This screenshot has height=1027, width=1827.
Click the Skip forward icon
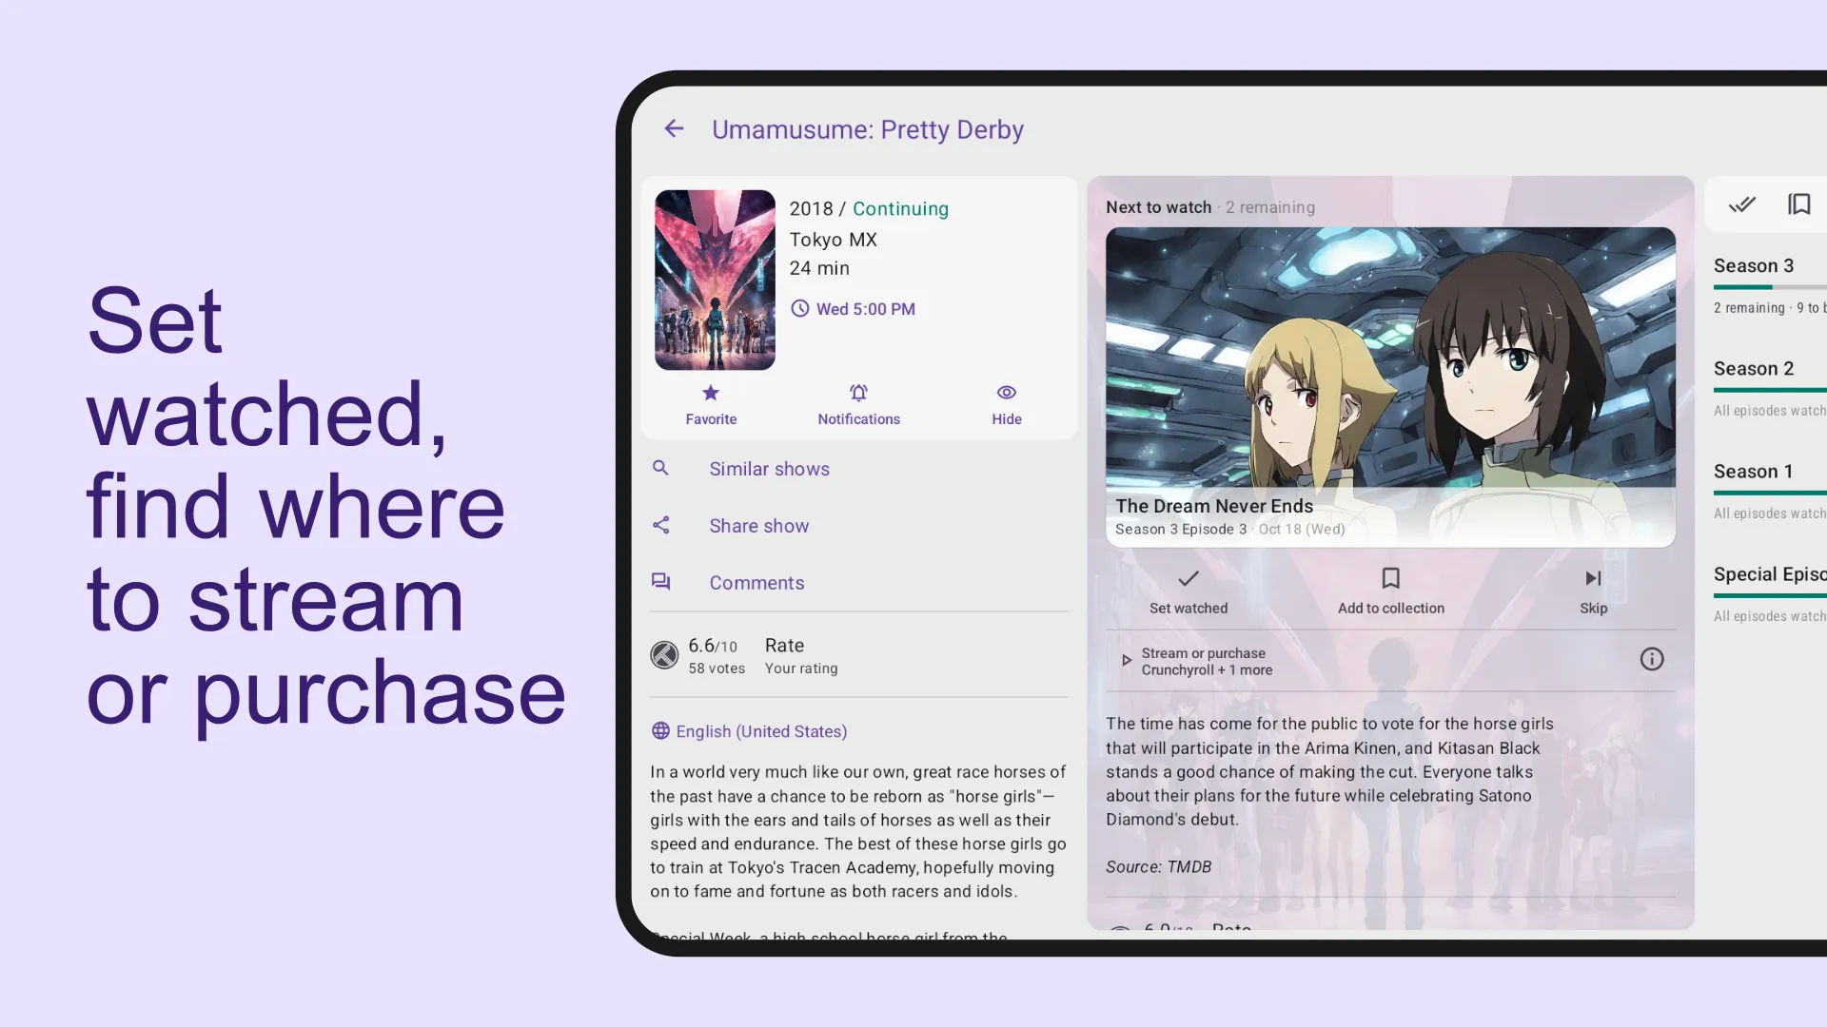1592,578
